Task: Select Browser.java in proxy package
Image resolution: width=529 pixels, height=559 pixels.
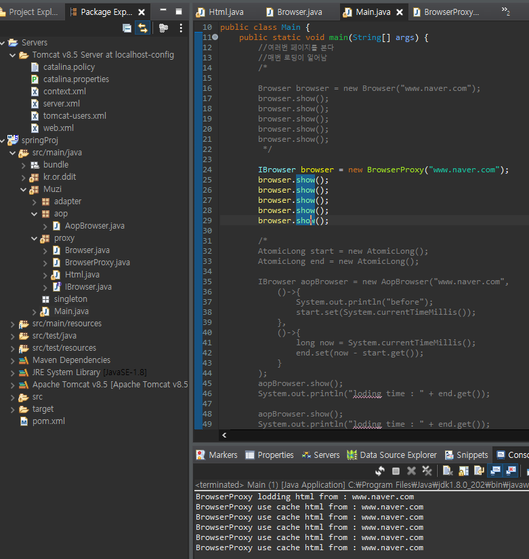Action: [x=87, y=250]
